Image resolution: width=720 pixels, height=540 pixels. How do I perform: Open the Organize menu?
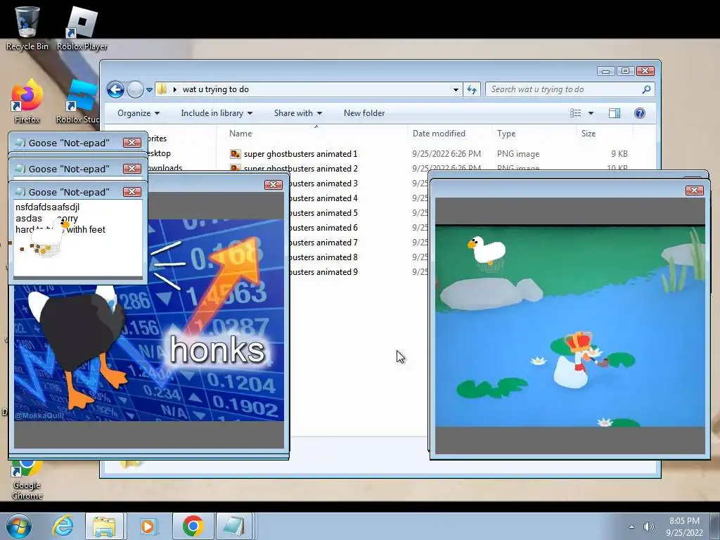(x=139, y=113)
